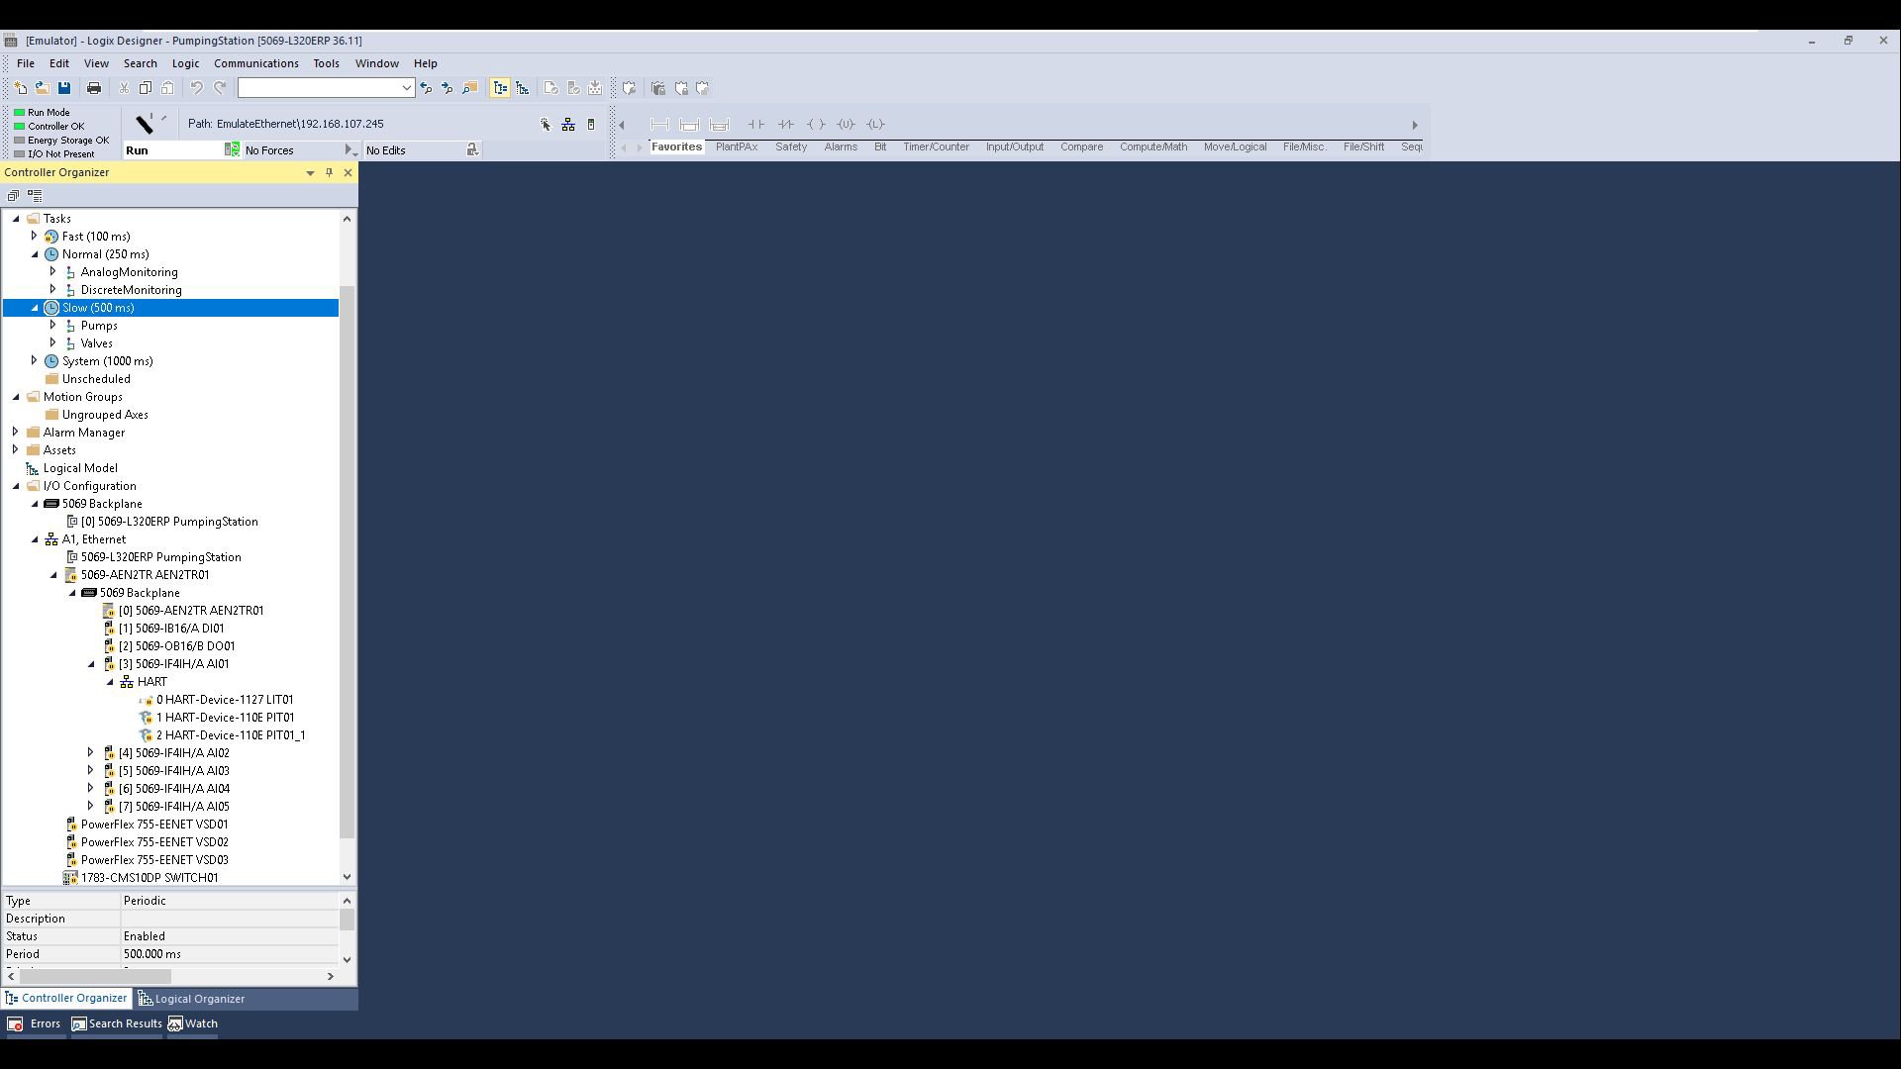Viewport: 1901px width, 1069px height.
Task: Add an Output Energize (OTE) coil
Action: click(816, 125)
